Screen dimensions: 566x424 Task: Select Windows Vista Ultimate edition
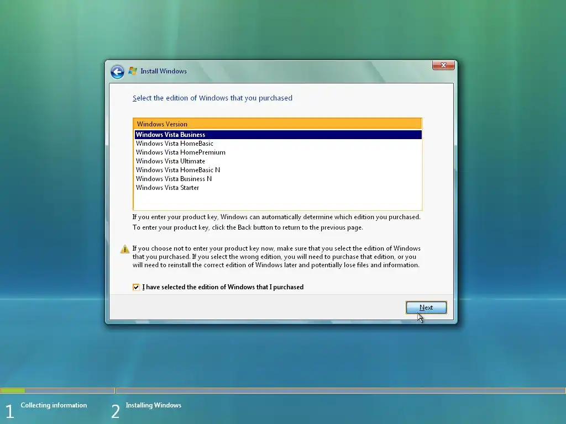point(278,161)
